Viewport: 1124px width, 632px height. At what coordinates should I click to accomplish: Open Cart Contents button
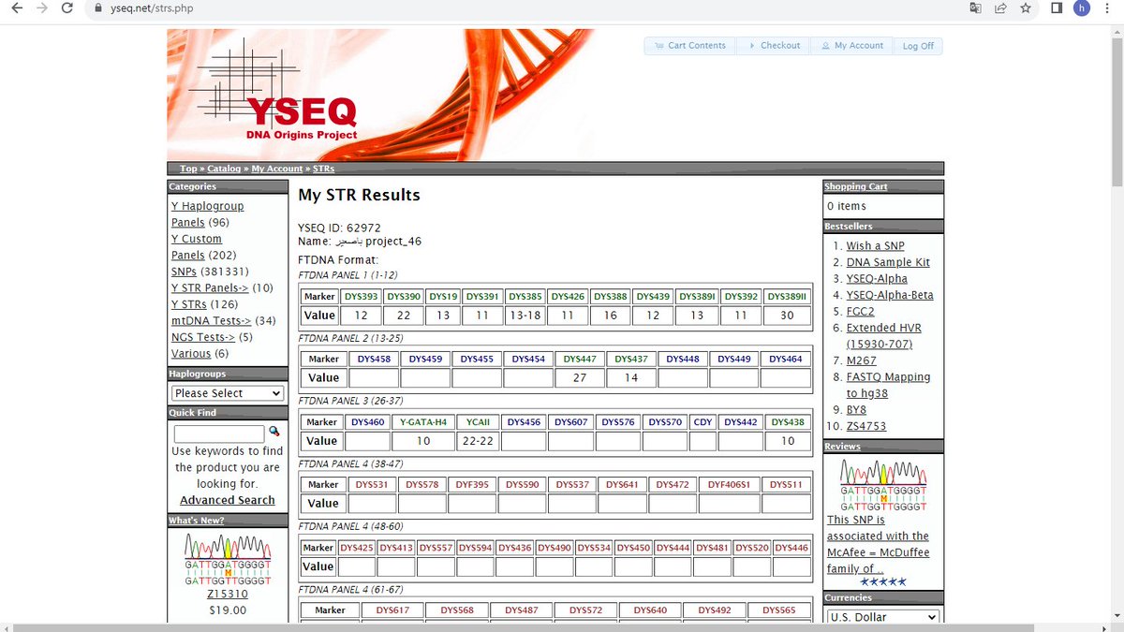[690, 46]
